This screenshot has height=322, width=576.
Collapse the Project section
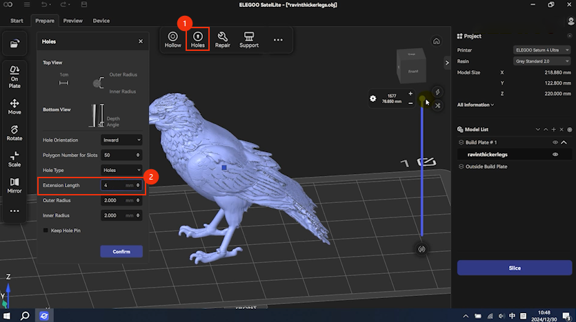click(x=569, y=36)
